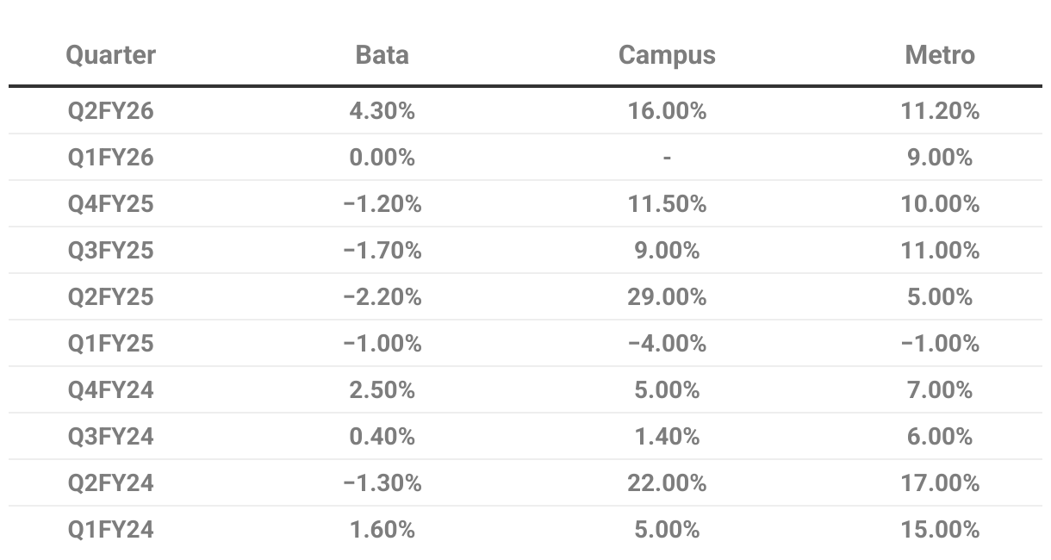The width and height of the screenshot is (1051, 560).
Task: Click Campus 16.00% cell
Action: coord(667,110)
